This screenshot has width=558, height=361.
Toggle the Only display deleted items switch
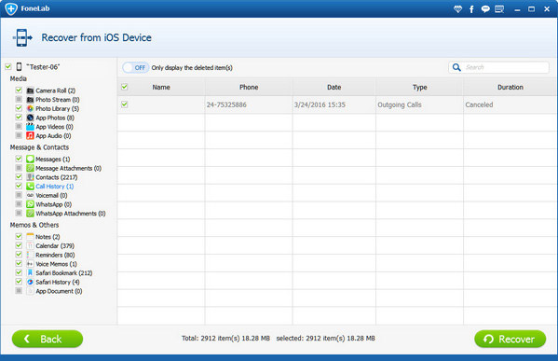[136, 67]
